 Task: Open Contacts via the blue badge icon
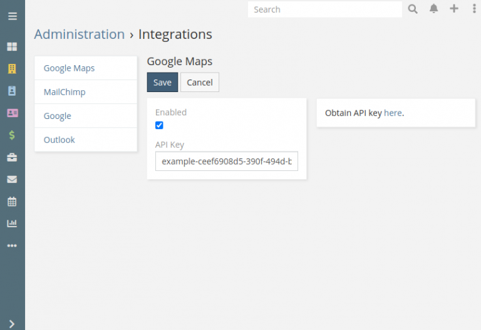[12, 91]
